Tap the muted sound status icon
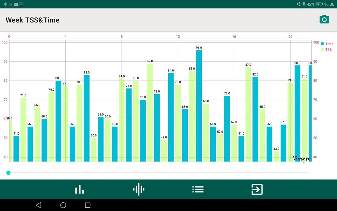Image resolution: width=337 pixels, height=211 pixels. (298, 4)
